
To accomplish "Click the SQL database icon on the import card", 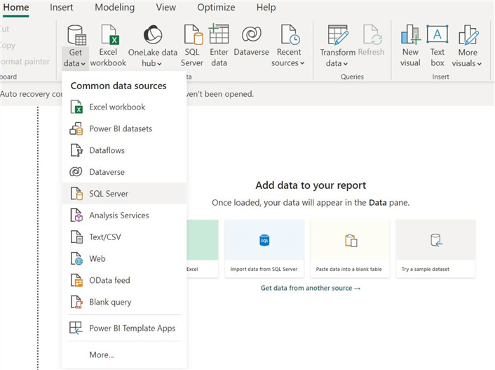I will (x=264, y=240).
